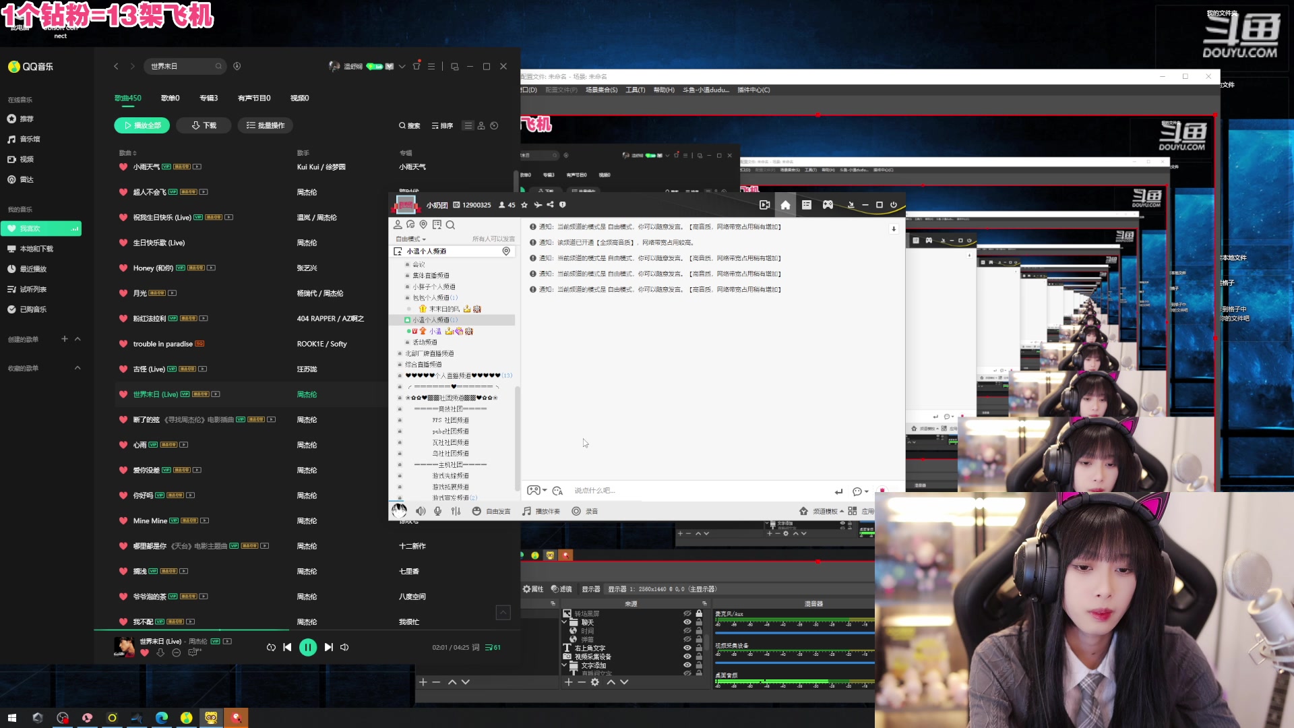The image size is (1294, 728).
Task: Open 滤镜 filters for the OBS source
Action: coord(561,589)
